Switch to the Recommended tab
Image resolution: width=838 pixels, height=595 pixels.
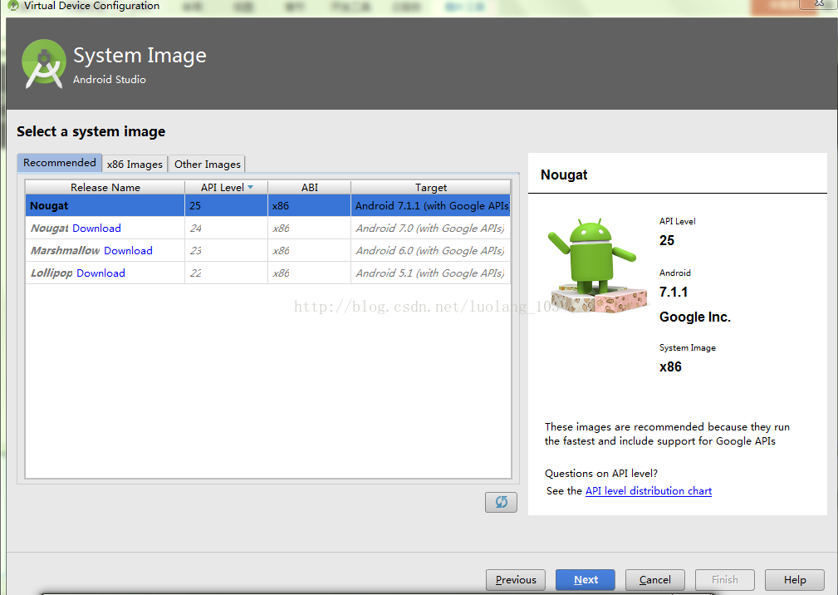(x=59, y=163)
